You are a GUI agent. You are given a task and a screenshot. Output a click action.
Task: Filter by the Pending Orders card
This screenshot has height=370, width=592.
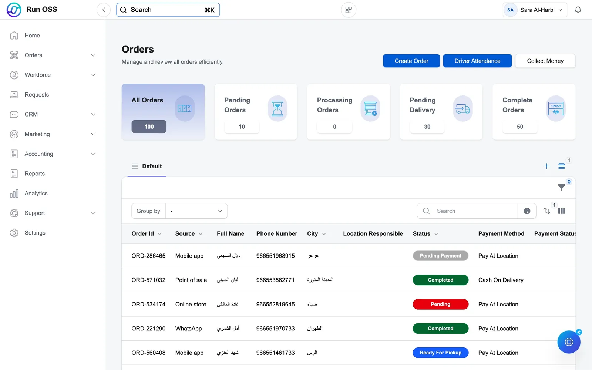(256, 112)
